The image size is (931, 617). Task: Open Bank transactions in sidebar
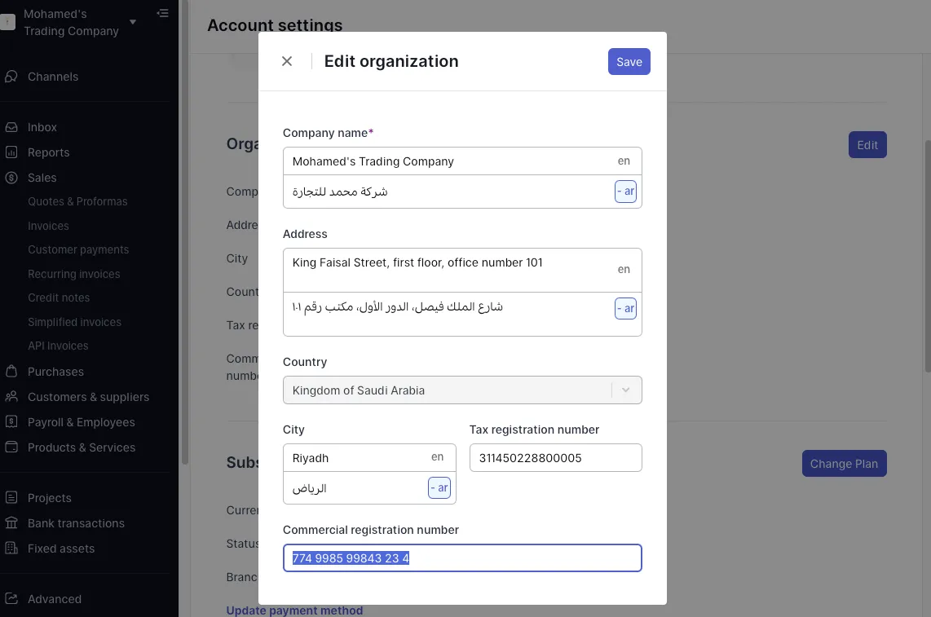click(76, 523)
